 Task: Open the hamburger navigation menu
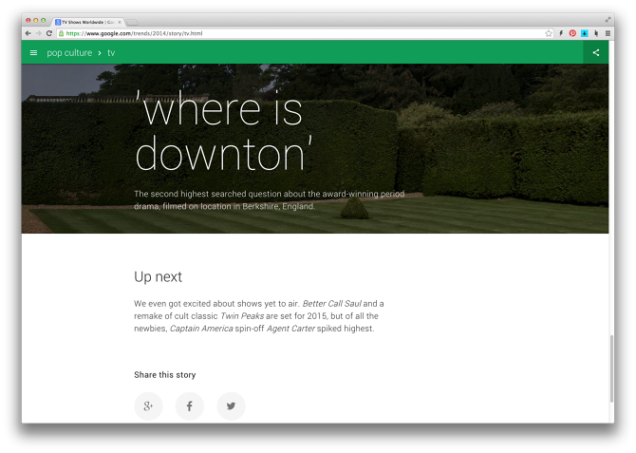pos(33,52)
